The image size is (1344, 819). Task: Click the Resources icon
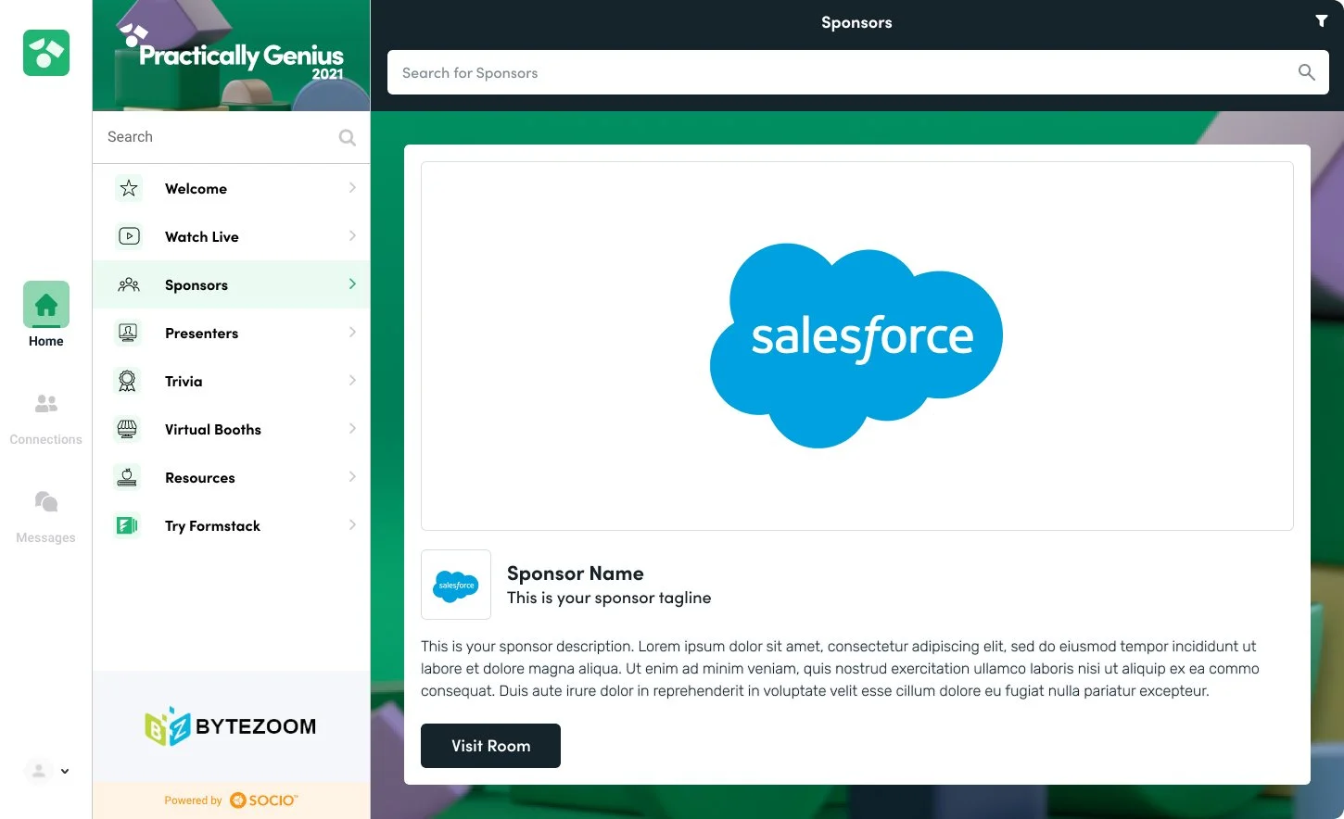[x=128, y=477]
